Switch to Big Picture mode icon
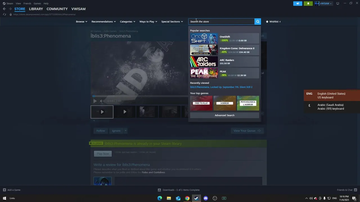 coord(337,3)
